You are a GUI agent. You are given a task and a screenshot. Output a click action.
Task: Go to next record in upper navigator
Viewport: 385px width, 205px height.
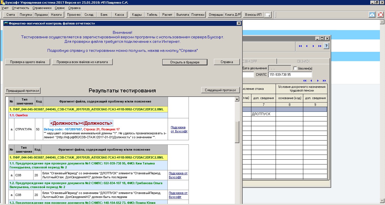pyautogui.click(x=313, y=46)
